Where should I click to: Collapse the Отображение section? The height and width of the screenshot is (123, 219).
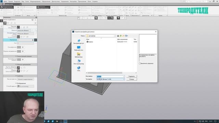pyautogui.click(x=20, y=83)
